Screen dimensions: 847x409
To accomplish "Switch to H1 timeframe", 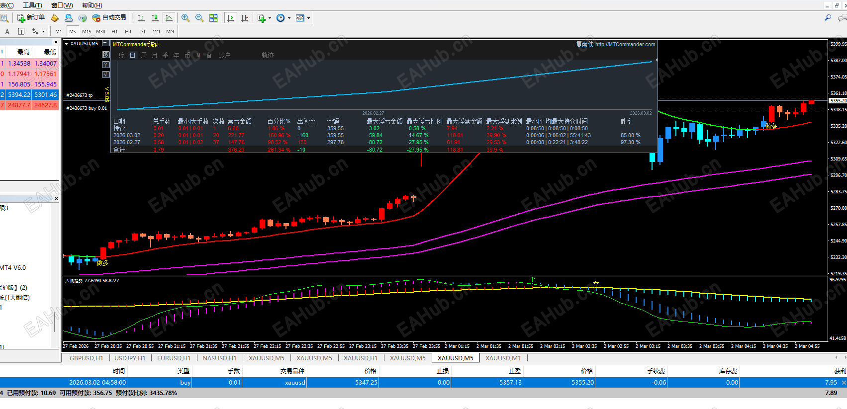I will (x=114, y=31).
